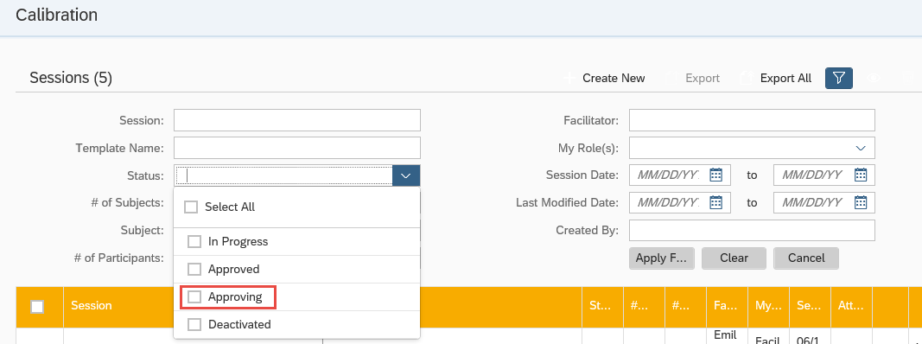Click the 'Se...' column header
This screenshot has width=922, height=344.
click(x=810, y=306)
